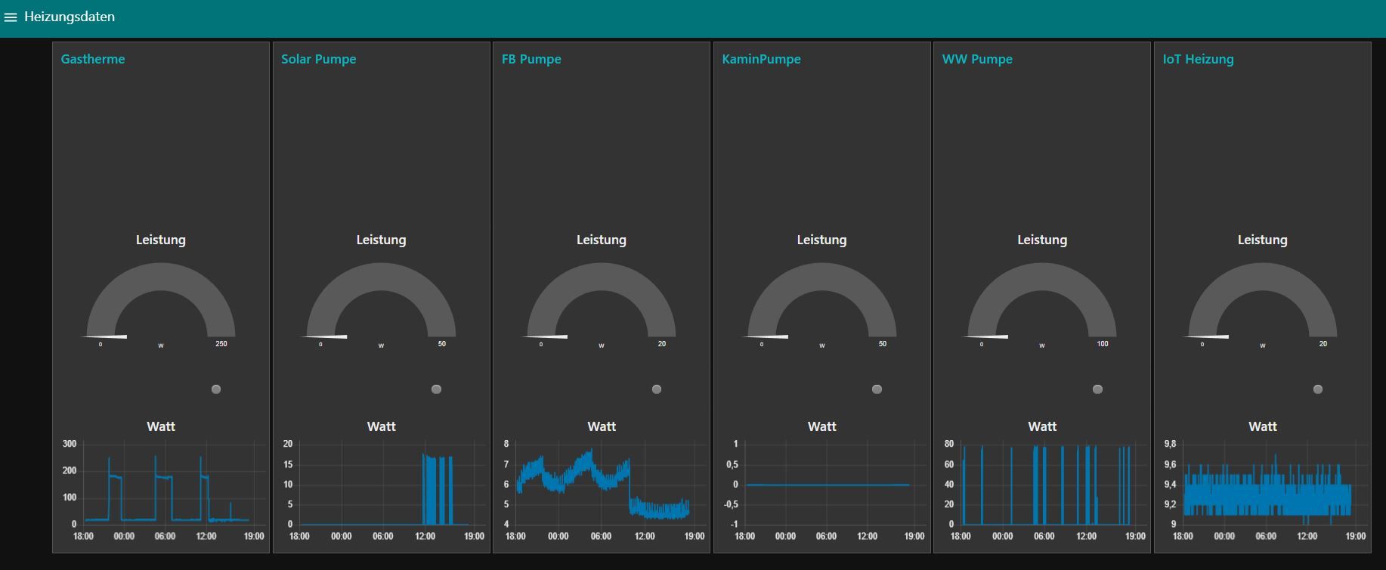Click the Leistung label in KaminPumpe panel
Screen dimensions: 1386x570
click(821, 240)
